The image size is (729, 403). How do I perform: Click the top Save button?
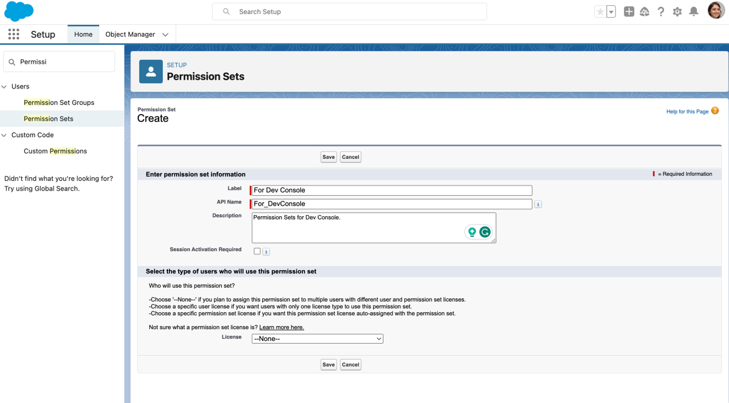[328, 157]
